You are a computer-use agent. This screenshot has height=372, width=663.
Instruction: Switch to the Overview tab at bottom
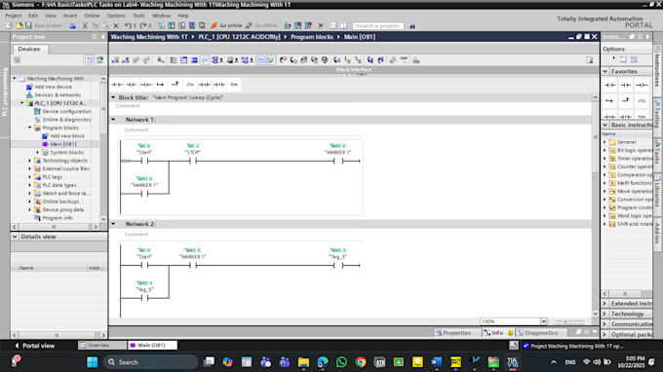pyautogui.click(x=101, y=346)
